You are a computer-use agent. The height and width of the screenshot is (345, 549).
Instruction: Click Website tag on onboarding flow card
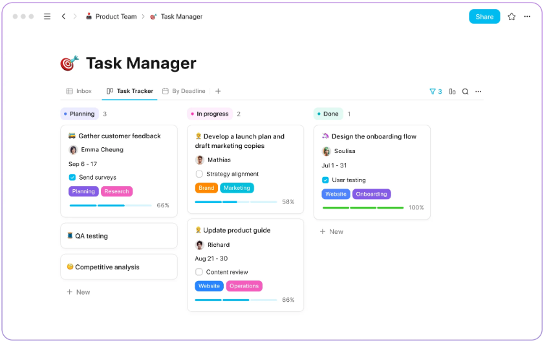tap(336, 194)
